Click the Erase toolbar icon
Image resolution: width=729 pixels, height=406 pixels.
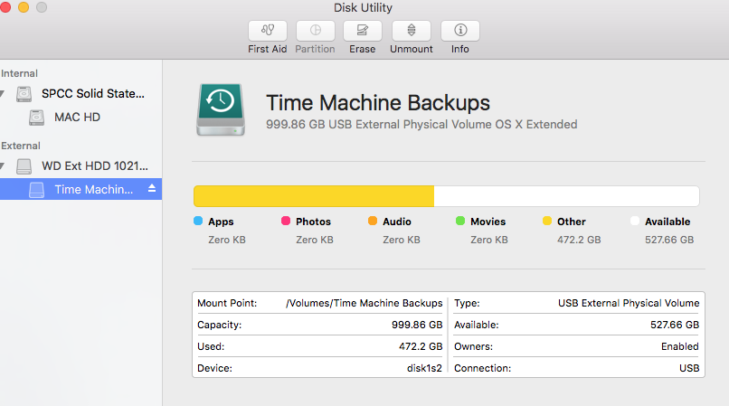363,30
